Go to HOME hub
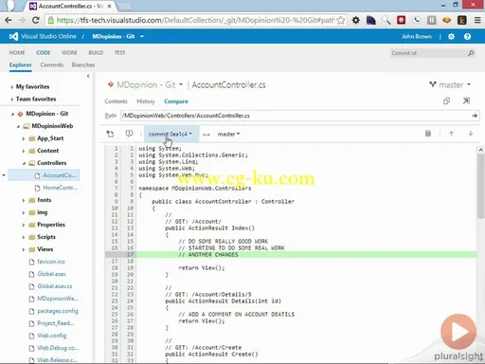Screen dimensions: 485x364 17,52
